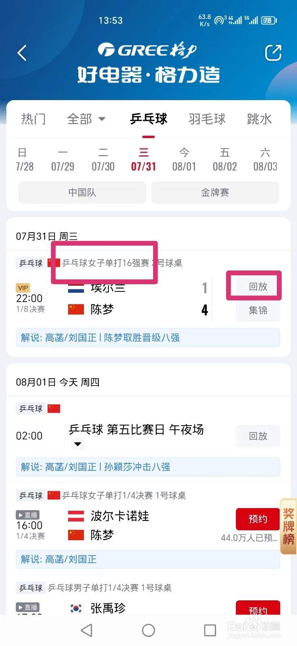Viewport: 297px width, 646px height.
Task: Toggle the 中国队 filter
Action: tap(82, 193)
